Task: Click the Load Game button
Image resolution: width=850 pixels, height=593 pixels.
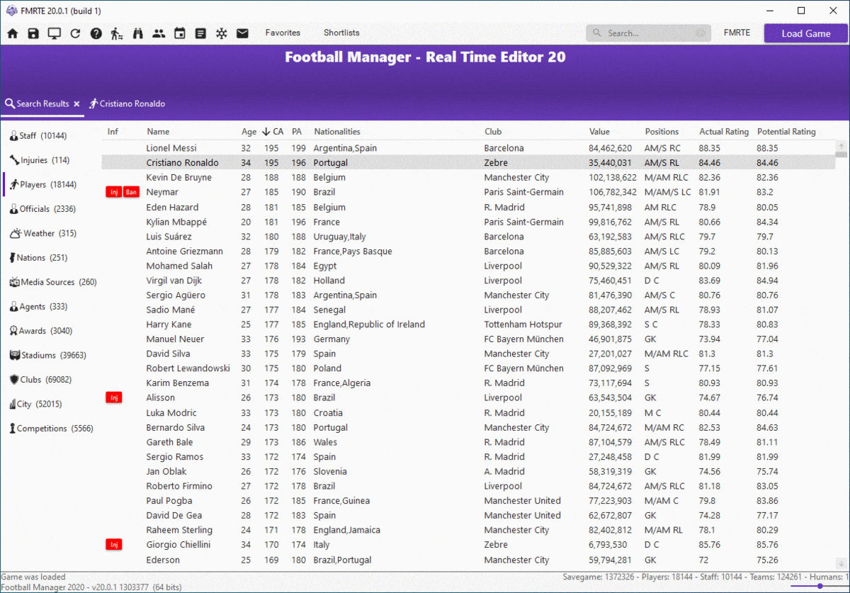Action: pyautogui.click(x=805, y=33)
